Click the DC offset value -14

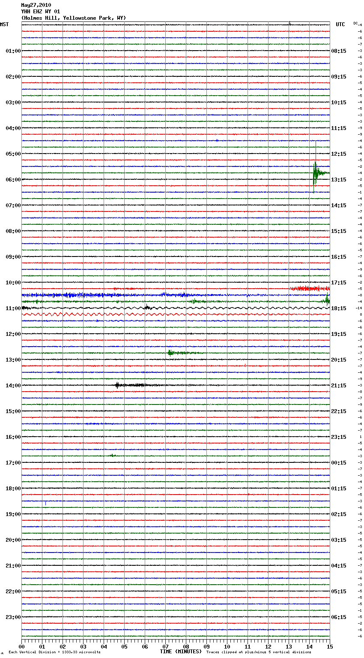[359, 308]
